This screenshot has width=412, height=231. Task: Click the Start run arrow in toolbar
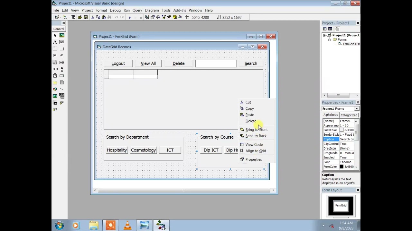[130, 17]
